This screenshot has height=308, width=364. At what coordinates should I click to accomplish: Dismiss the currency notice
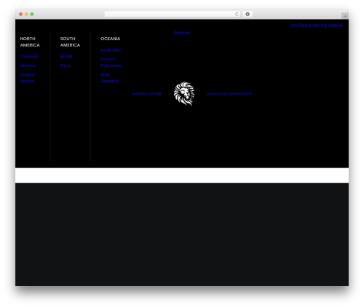tap(182, 33)
